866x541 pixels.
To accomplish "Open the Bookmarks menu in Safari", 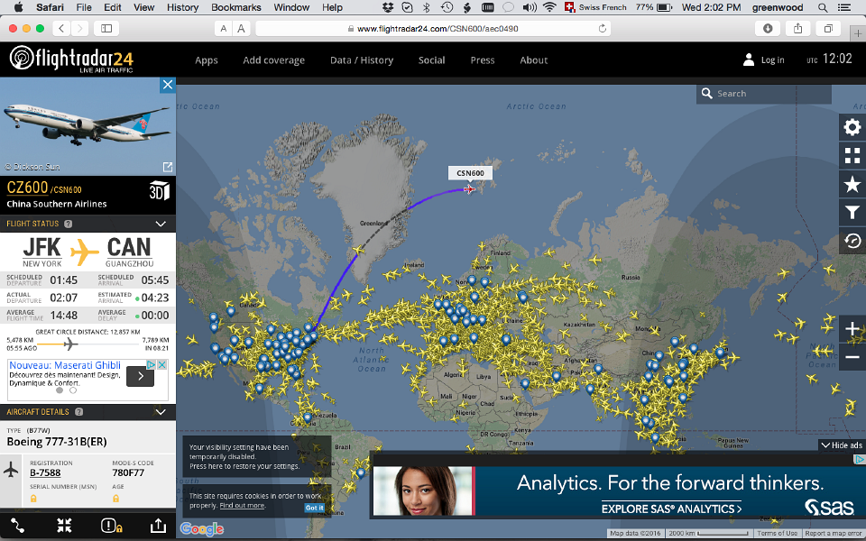I will 234,7.
